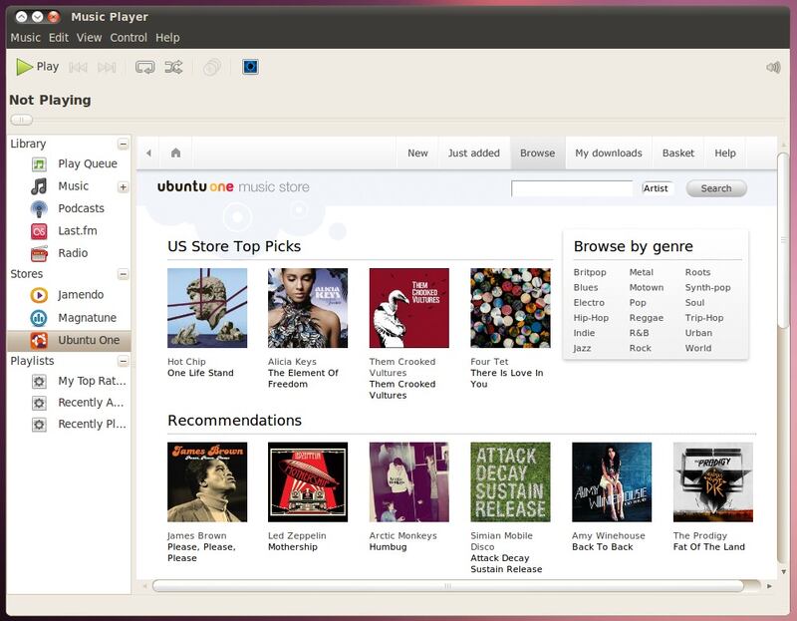Toggle the visualization button in toolbar

pyautogui.click(x=251, y=67)
